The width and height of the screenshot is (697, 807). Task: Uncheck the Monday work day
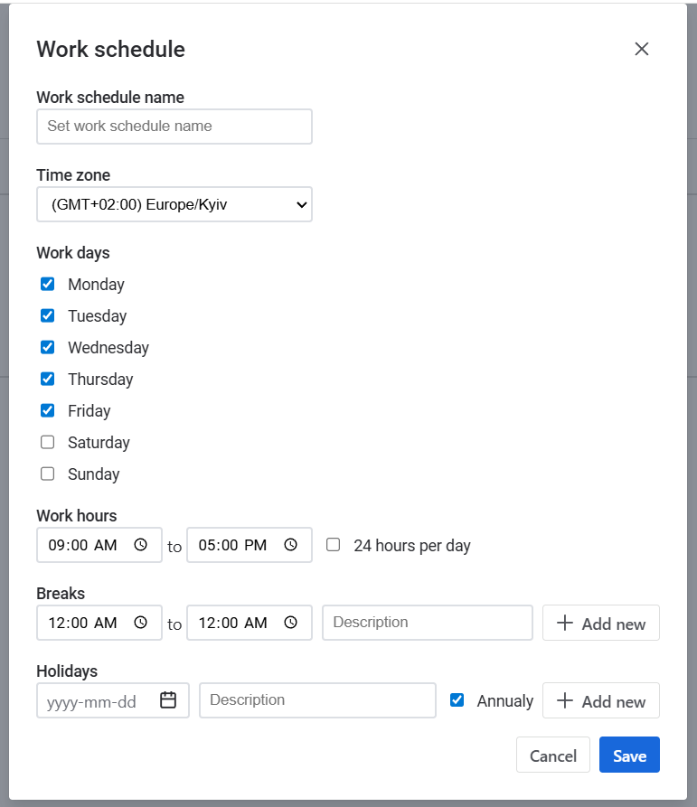[x=48, y=284]
